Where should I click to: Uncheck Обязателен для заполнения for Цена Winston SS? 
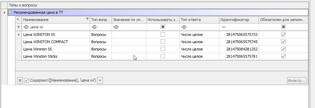283,49
